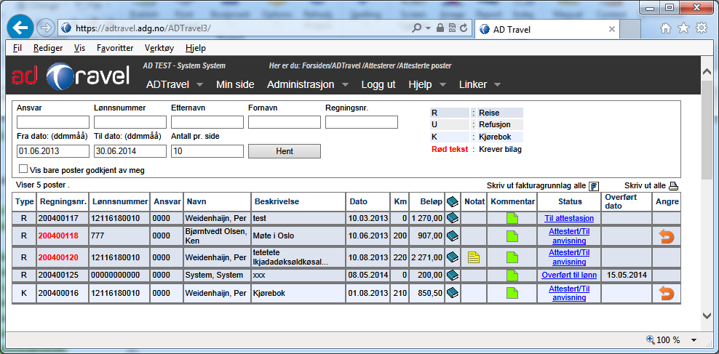719x354 pixels.
Task: Expand the Administrasjon dropdown menu
Action: pyautogui.click(x=345, y=85)
